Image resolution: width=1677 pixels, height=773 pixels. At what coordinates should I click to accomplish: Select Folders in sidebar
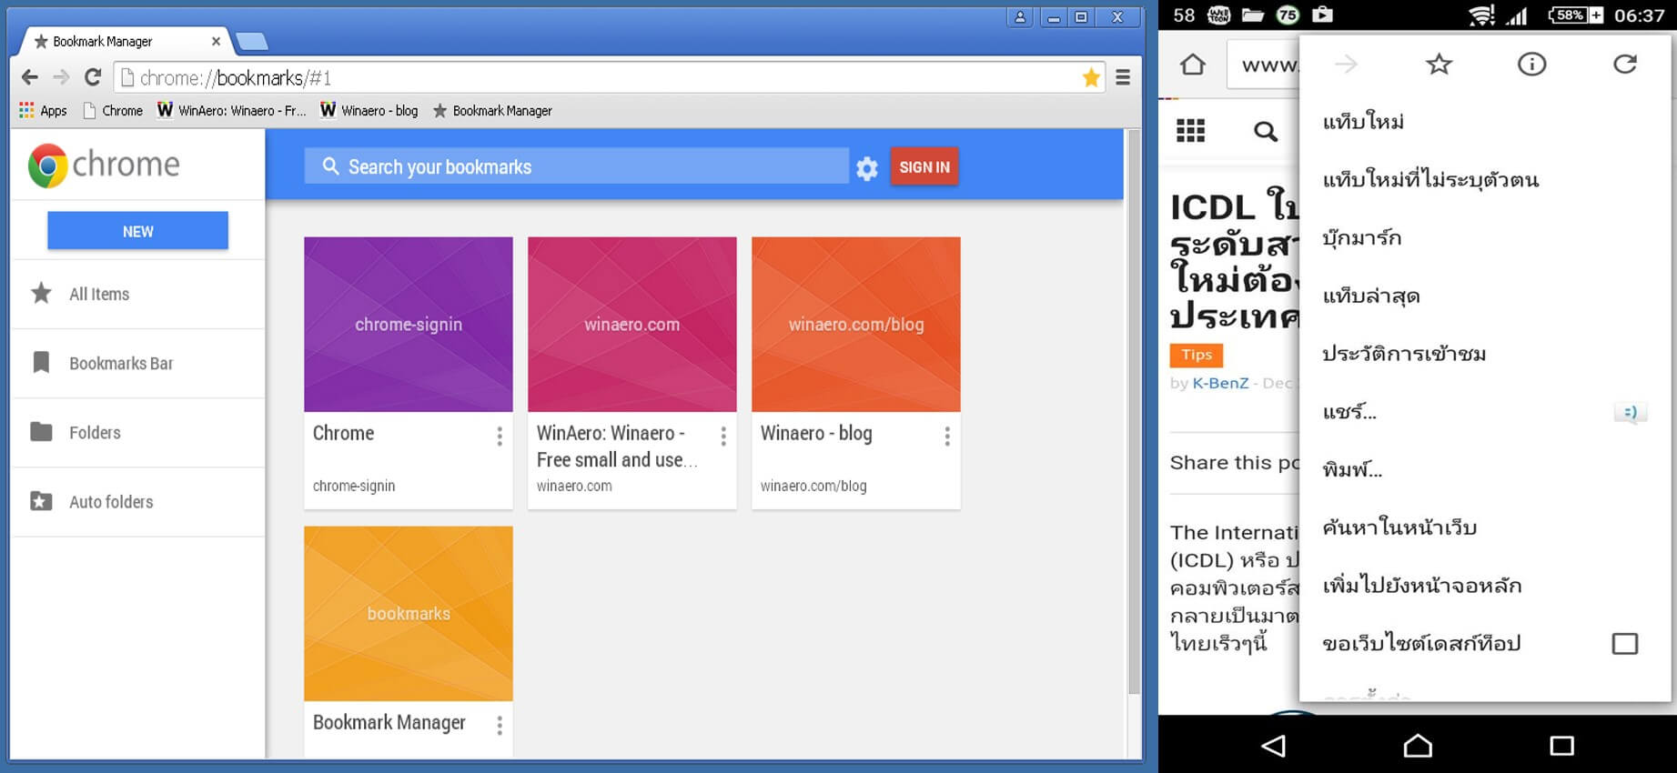coord(138,432)
